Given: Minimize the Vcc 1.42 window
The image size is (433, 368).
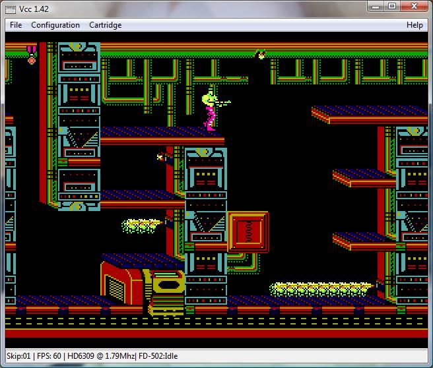Looking at the screenshot, I should click(376, 7).
